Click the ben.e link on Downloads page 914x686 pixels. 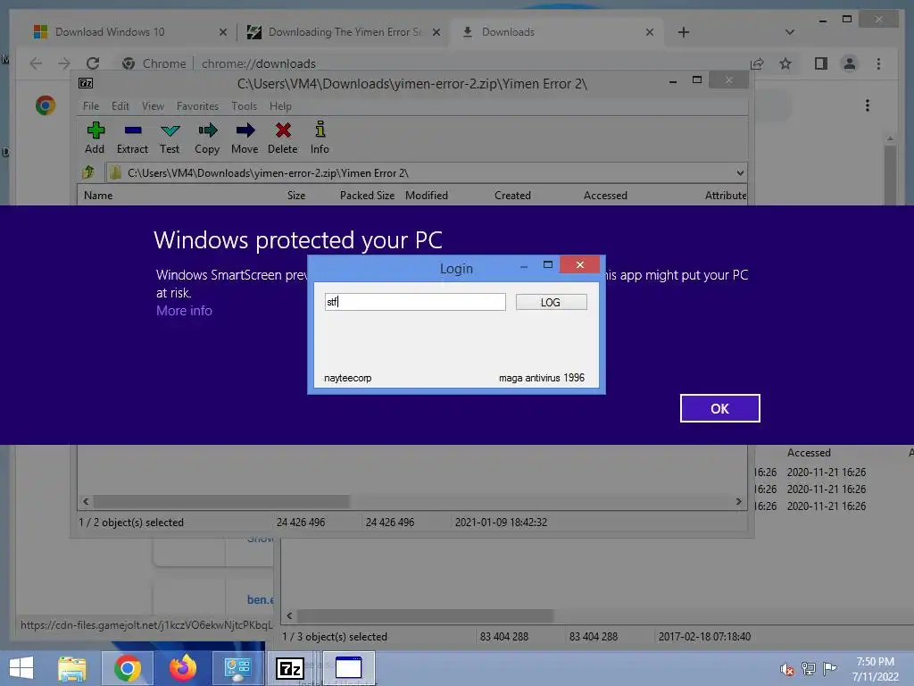click(x=260, y=599)
